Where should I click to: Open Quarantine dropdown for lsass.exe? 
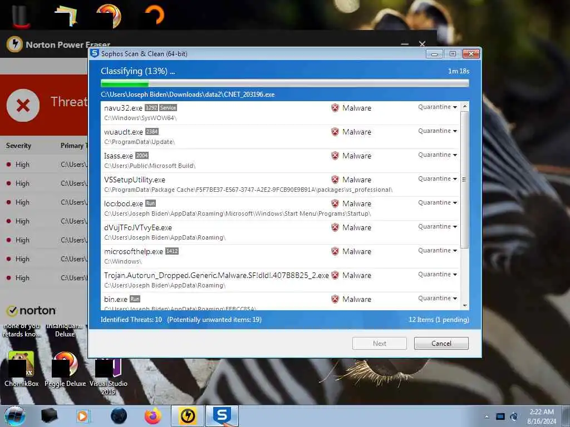click(x=438, y=155)
